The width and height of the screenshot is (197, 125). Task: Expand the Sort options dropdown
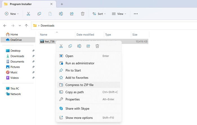[99, 14]
